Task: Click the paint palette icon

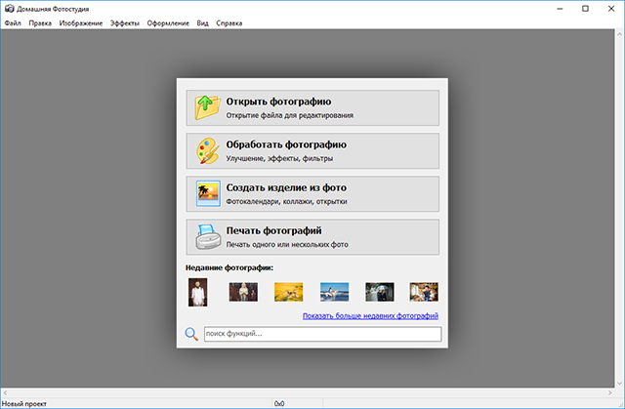Action: pos(208,150)
